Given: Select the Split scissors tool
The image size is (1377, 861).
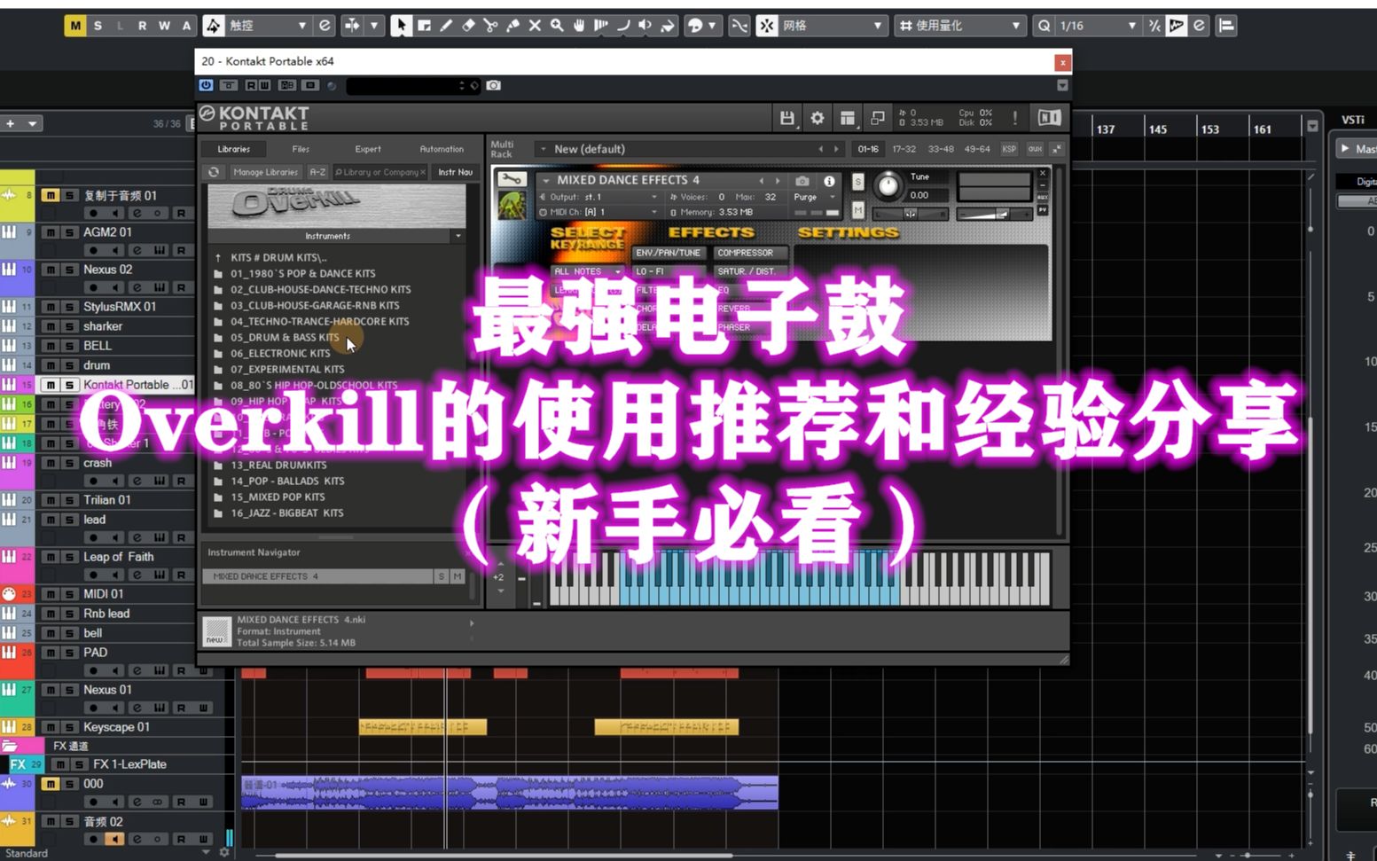Looking at the screenshot, I should coord(490,26).
